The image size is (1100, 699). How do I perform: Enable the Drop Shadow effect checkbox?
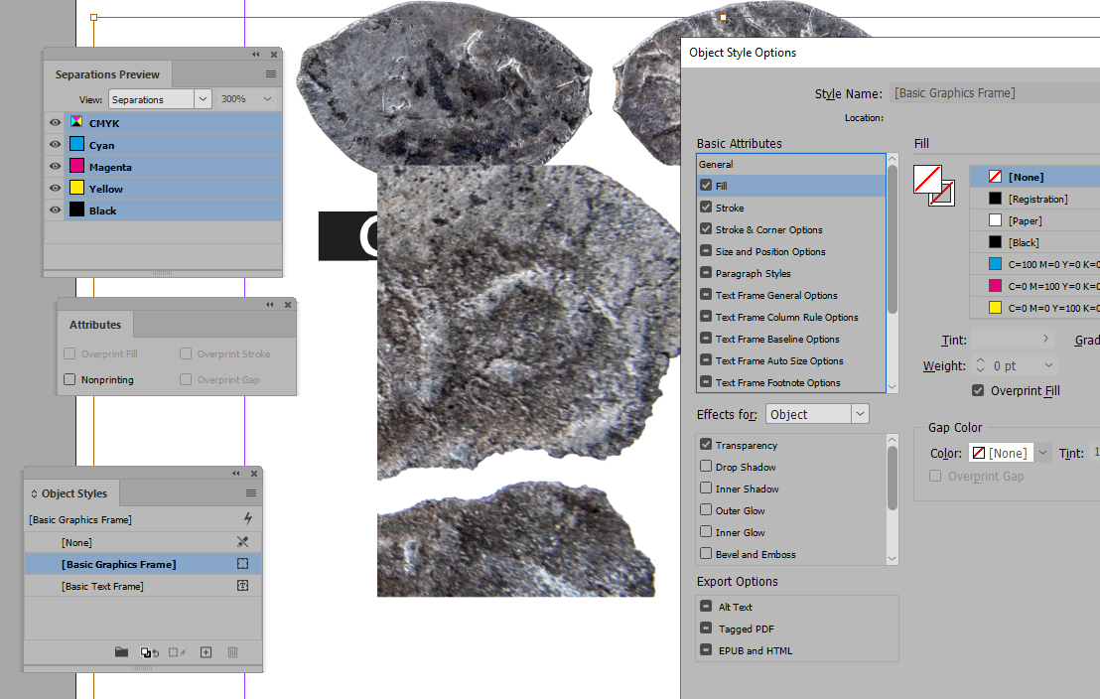pyautogui.click(x=706, y=467)
